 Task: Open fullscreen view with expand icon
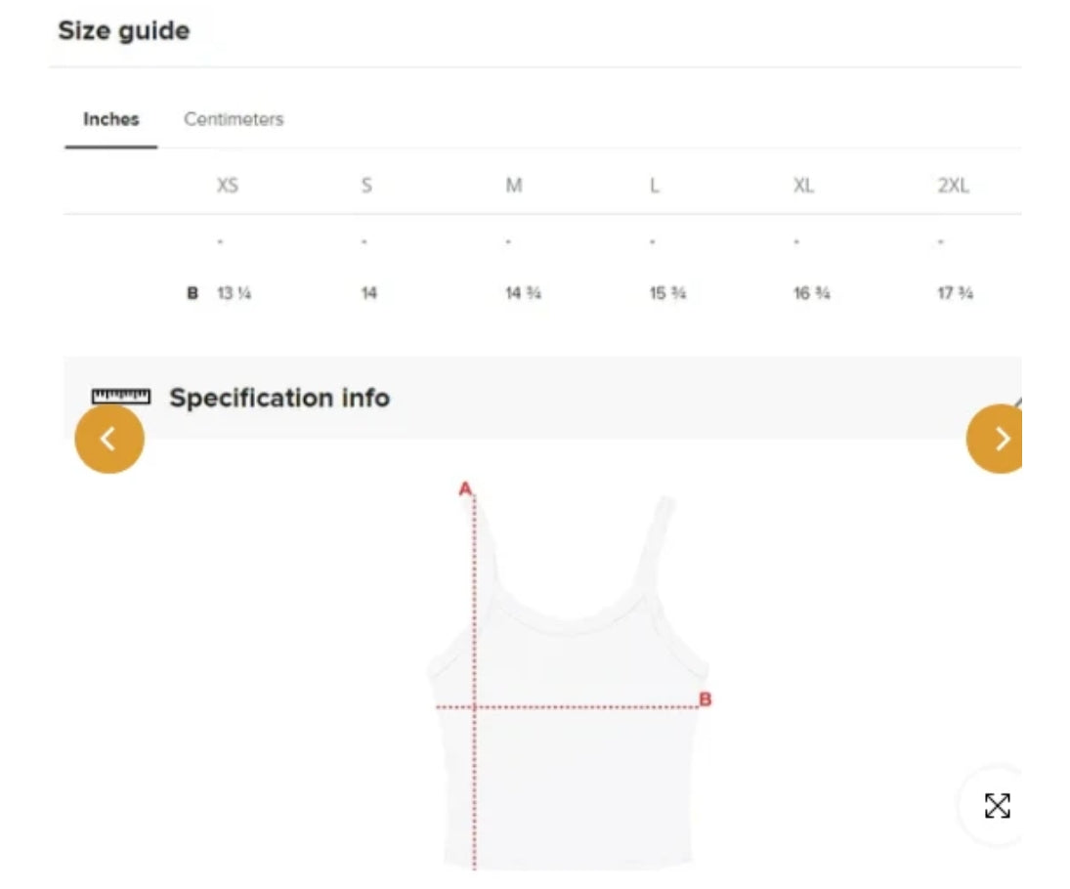pos(997,806)
